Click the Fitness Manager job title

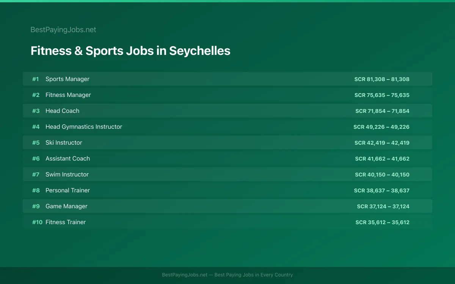[68, 95]
